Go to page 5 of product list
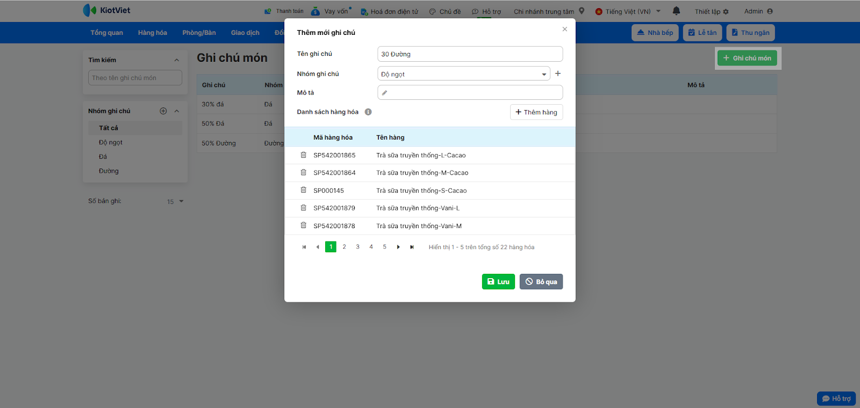The height and width of the screenshot is (408, 860). [x=385, y=247]
